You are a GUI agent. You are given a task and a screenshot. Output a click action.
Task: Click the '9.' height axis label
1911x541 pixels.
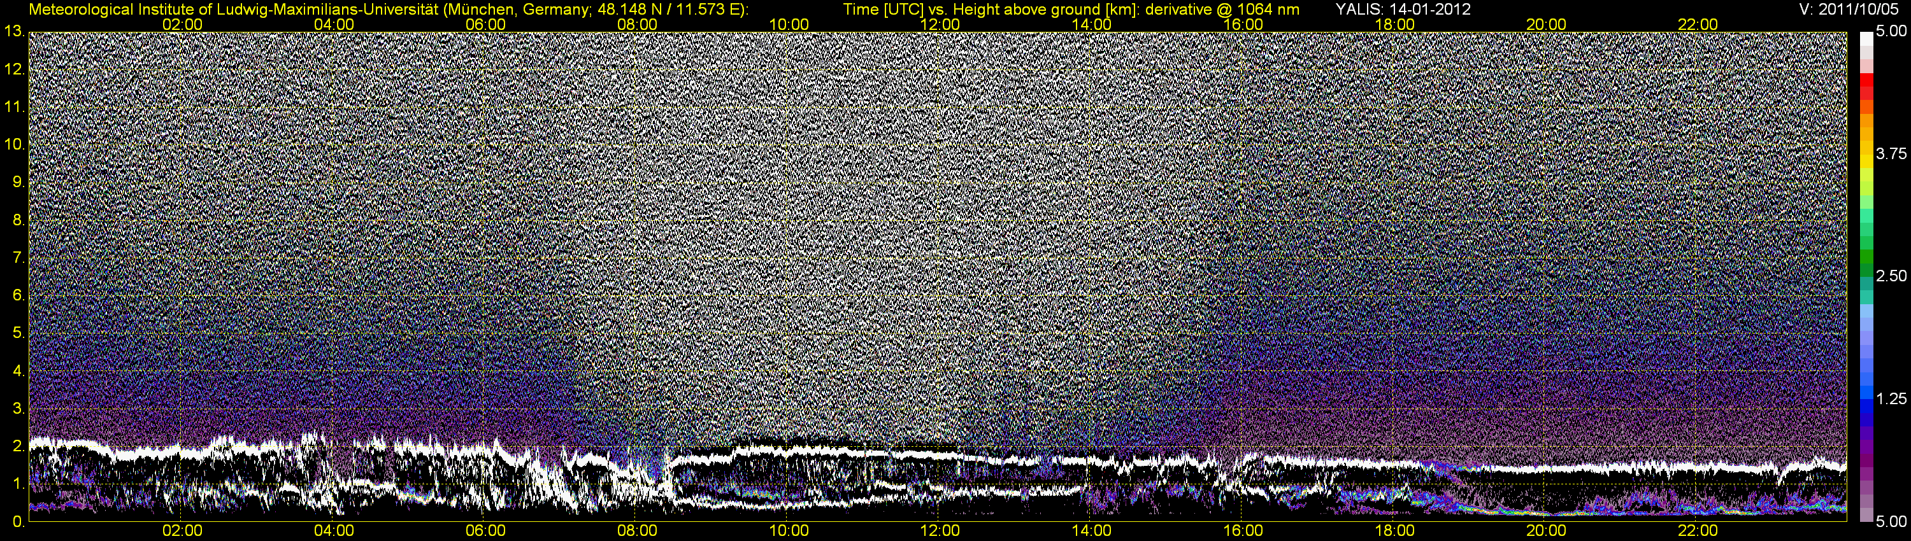point(18,182)
